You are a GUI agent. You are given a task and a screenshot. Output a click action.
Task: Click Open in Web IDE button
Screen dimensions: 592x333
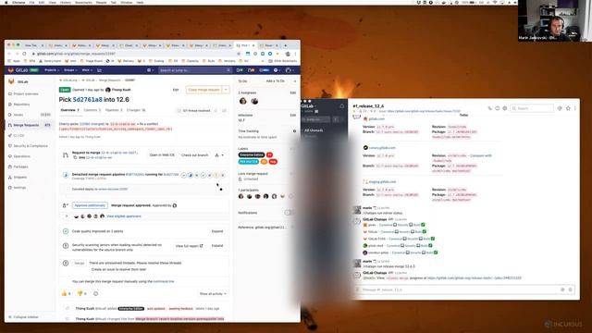point(162,155)
